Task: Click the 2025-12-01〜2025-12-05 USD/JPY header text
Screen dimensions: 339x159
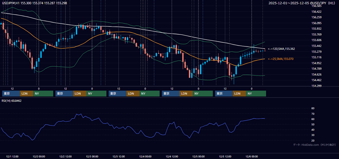Action: point(302,3)
